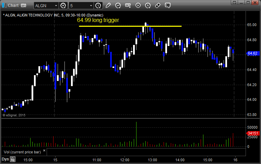Click the bar replay play button

click(138, 5)
